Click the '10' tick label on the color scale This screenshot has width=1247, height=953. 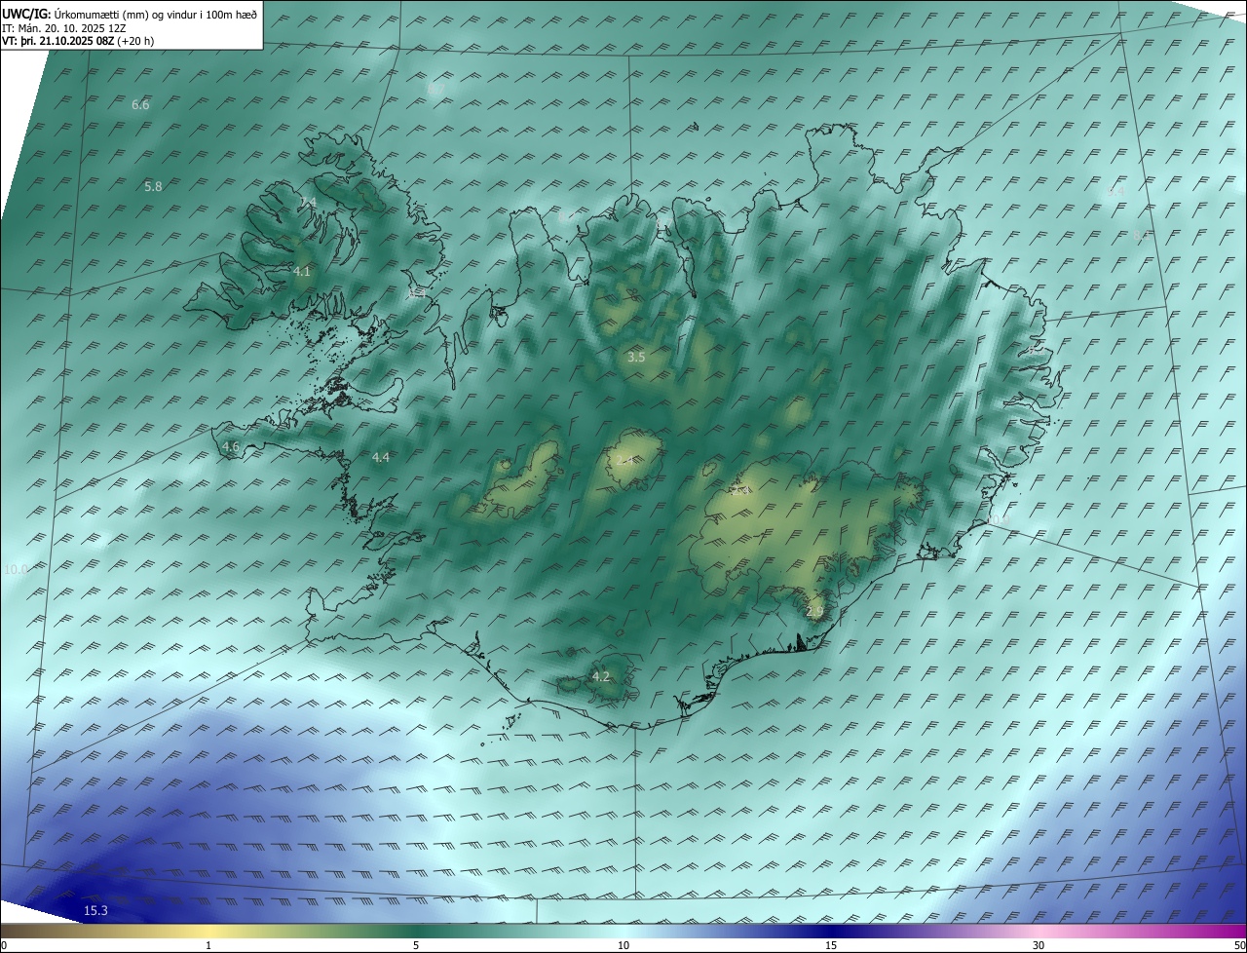tap(623, 945)
